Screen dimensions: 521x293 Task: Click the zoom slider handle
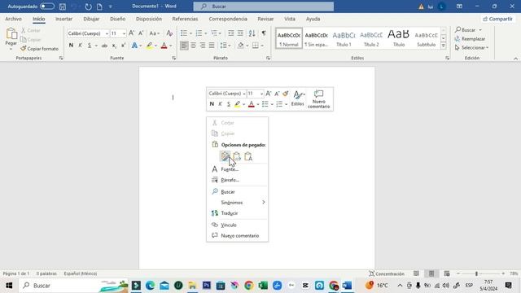[476, 273]
